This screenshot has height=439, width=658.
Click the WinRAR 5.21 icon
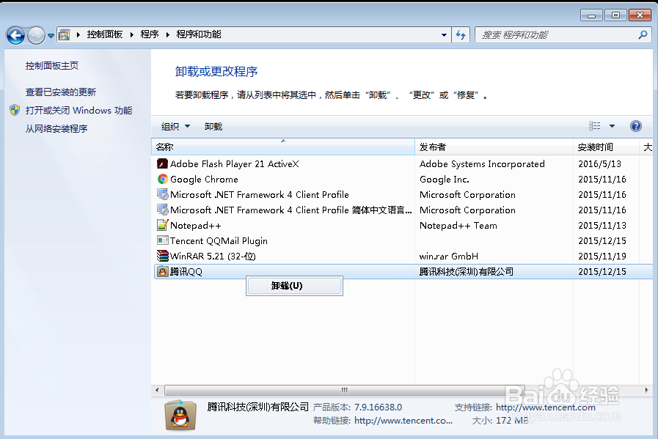(162, 256)
